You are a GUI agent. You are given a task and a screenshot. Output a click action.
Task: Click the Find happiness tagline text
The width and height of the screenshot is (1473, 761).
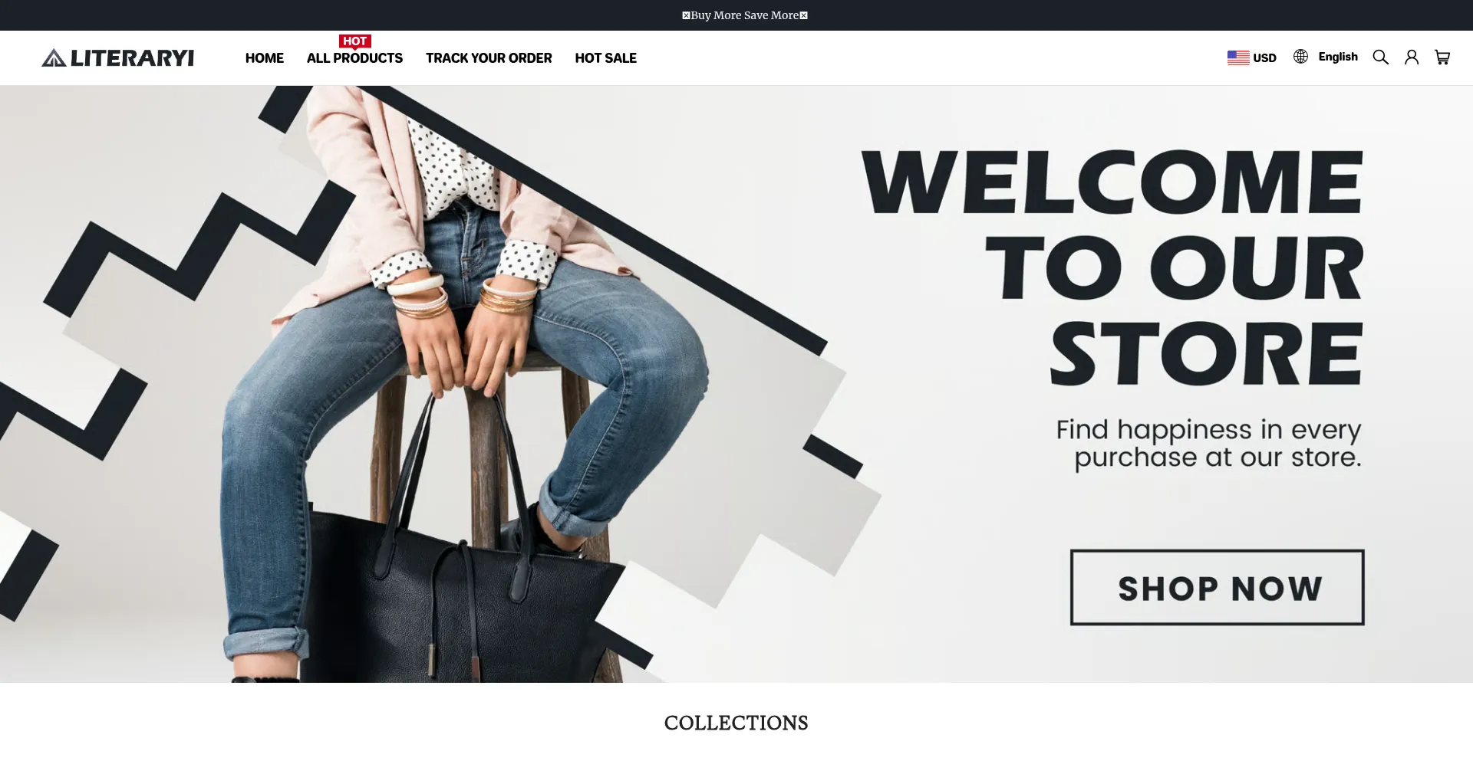pos(1209,443)
